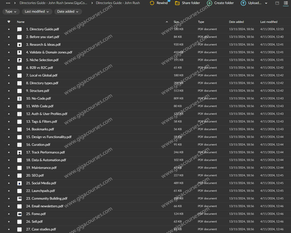Click the Upload arrow icon

pyautogui.click(x=243, y=3)
